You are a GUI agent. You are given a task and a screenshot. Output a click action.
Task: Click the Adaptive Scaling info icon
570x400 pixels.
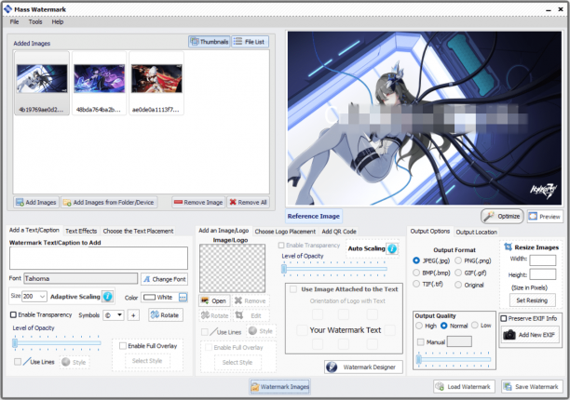tap(108, 297)
